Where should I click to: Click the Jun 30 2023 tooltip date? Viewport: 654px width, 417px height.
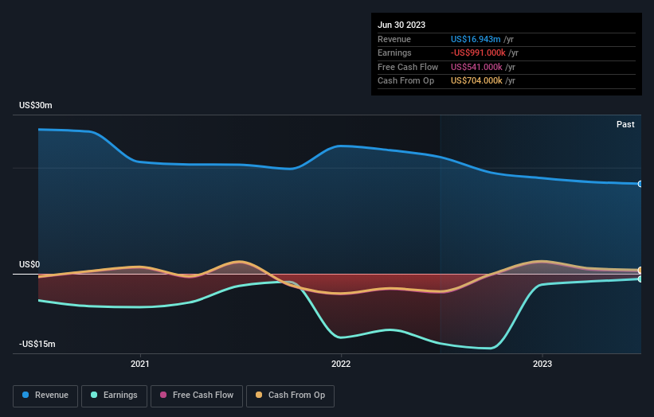pos(401,25)
